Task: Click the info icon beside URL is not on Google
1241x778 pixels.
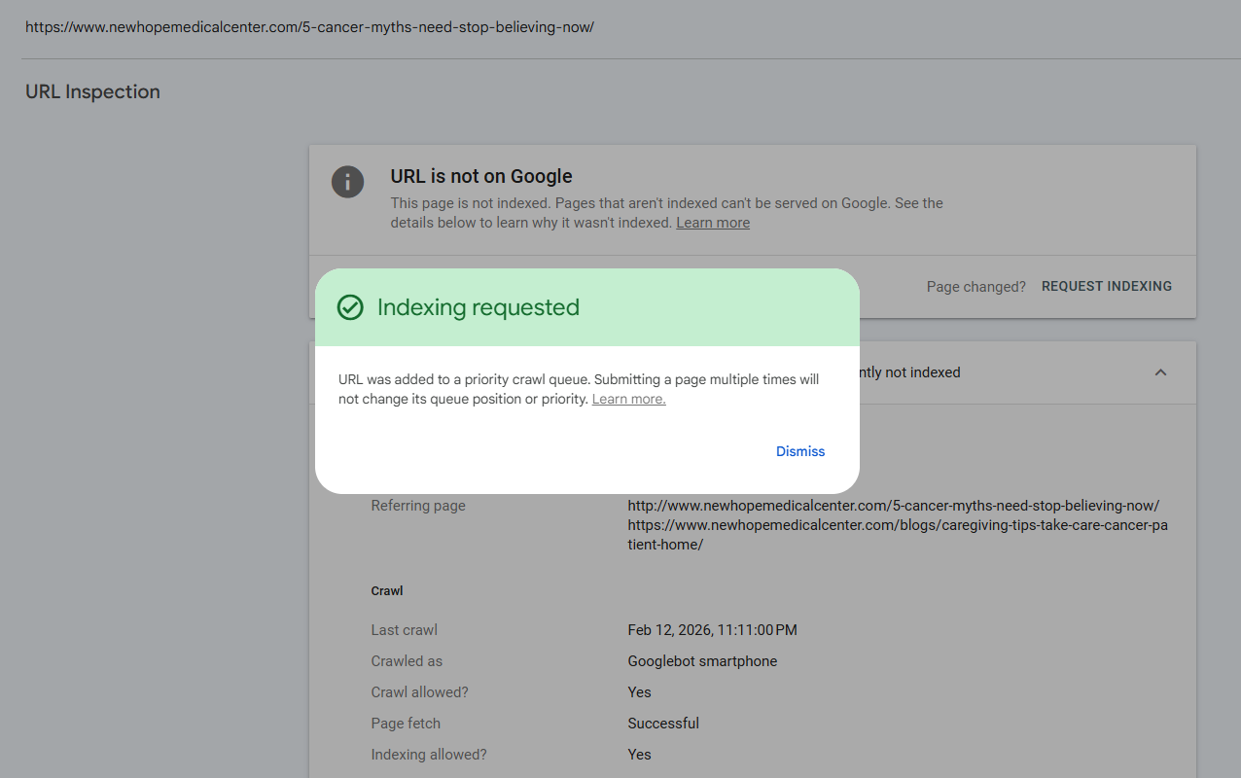Action: [347, 182]
